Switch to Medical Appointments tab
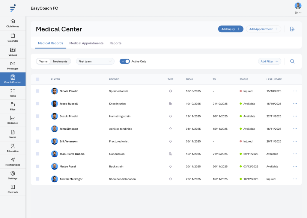The image size is (307, 218). coord(86,43)
